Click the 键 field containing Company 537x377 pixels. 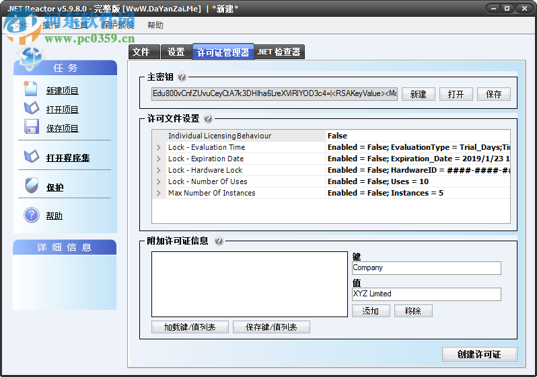[427, 268]
